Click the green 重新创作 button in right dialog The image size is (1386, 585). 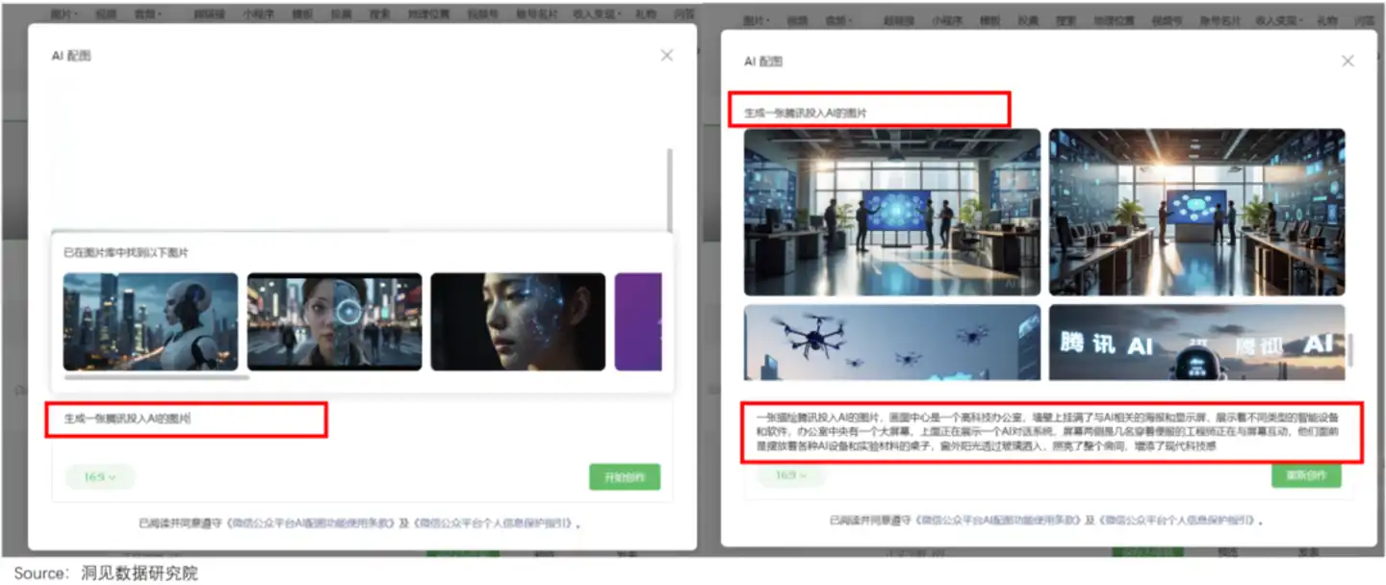[1306, 475]
